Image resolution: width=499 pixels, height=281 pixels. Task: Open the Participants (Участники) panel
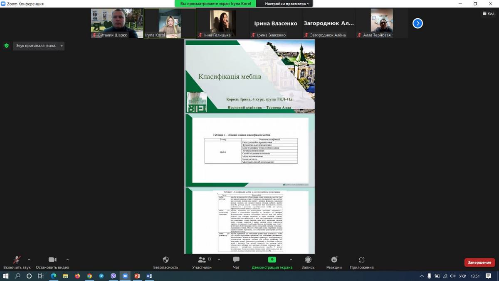tap(202, 260)
